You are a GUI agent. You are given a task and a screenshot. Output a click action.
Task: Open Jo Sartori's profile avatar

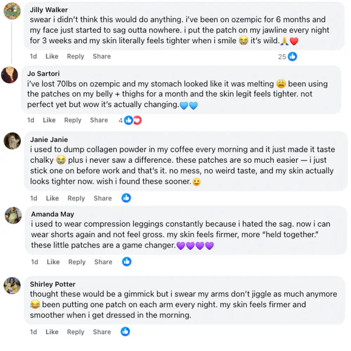[9, 75]
